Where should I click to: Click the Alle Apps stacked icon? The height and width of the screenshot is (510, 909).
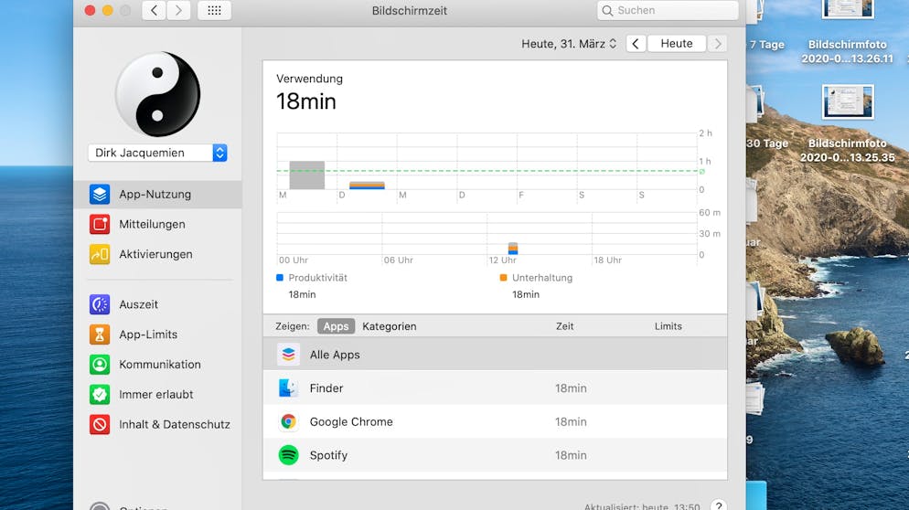tap(288, 354)
